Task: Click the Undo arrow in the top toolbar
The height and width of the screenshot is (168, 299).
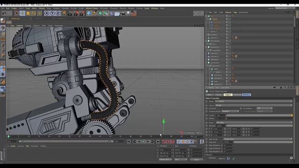Action: (4, 13)
